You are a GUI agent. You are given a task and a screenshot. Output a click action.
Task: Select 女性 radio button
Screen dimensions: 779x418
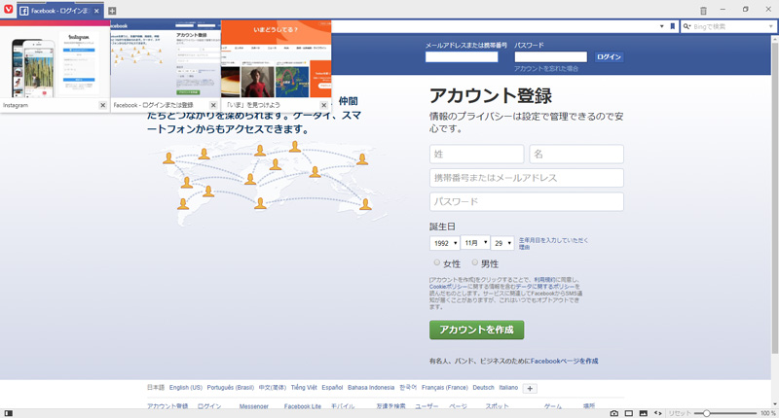tap(436, 262)
